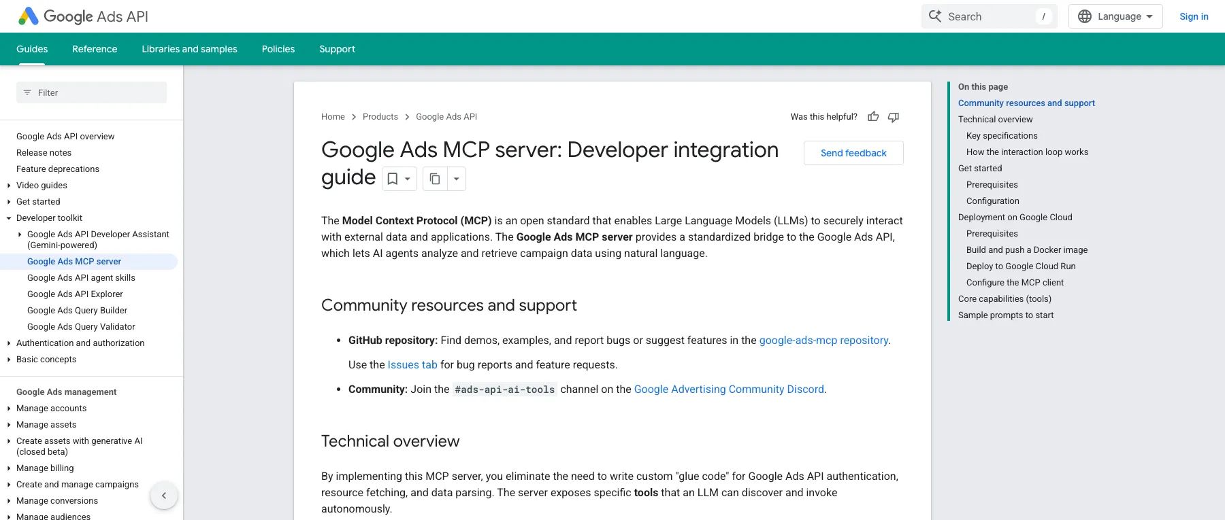
Task: Click the globe icon in Language button
Action: [x=1085, y=16]
